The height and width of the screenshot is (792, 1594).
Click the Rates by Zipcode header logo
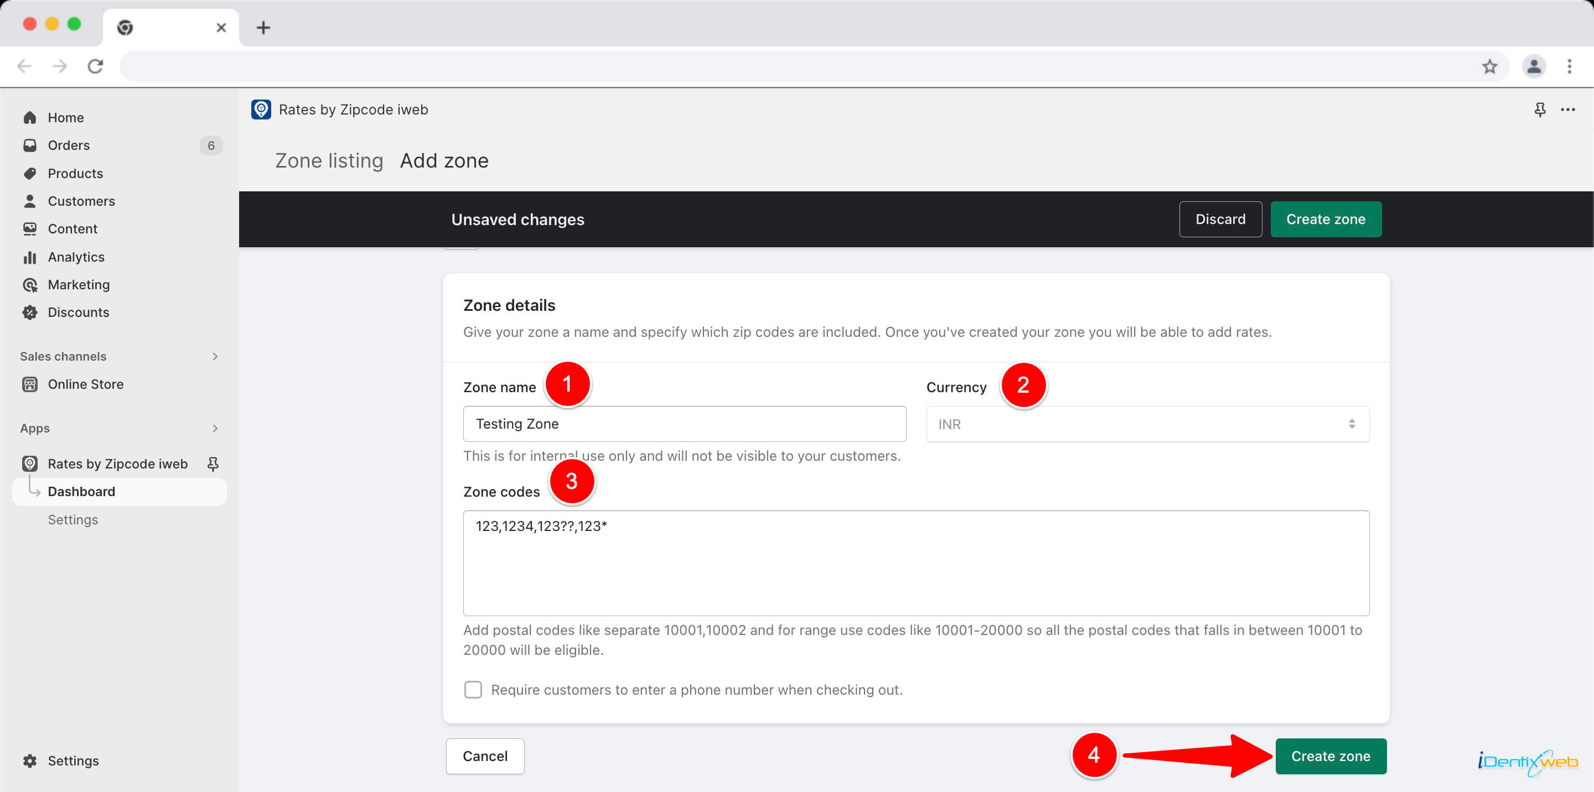click(261, 110)
